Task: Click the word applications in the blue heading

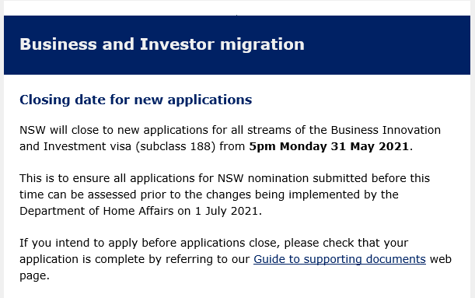Action: (x=210, y=100)
